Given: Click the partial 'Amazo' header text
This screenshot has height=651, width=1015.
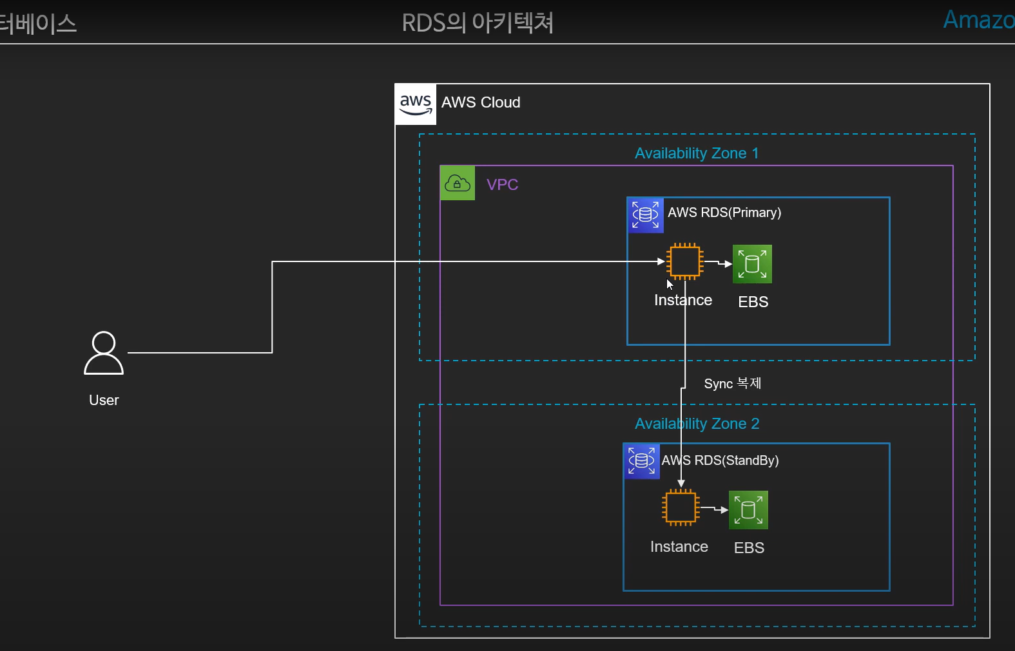Looking at the screenshot, I should pos(979,20).
